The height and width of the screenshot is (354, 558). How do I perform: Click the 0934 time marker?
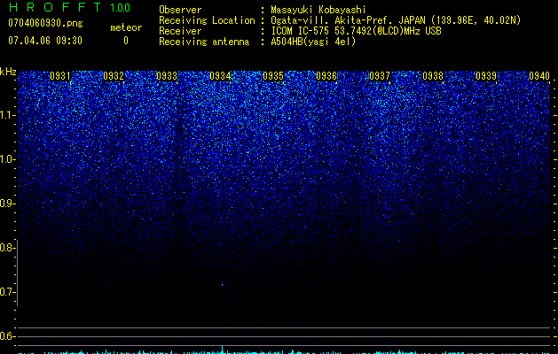(220, 76)
